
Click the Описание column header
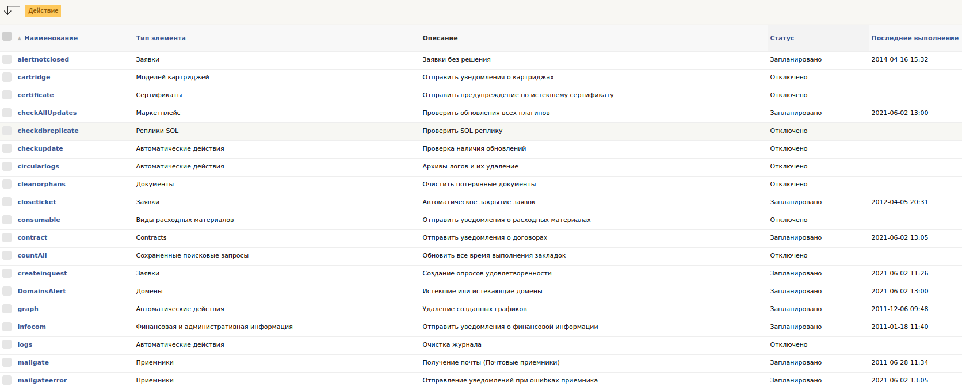point(440,38)
